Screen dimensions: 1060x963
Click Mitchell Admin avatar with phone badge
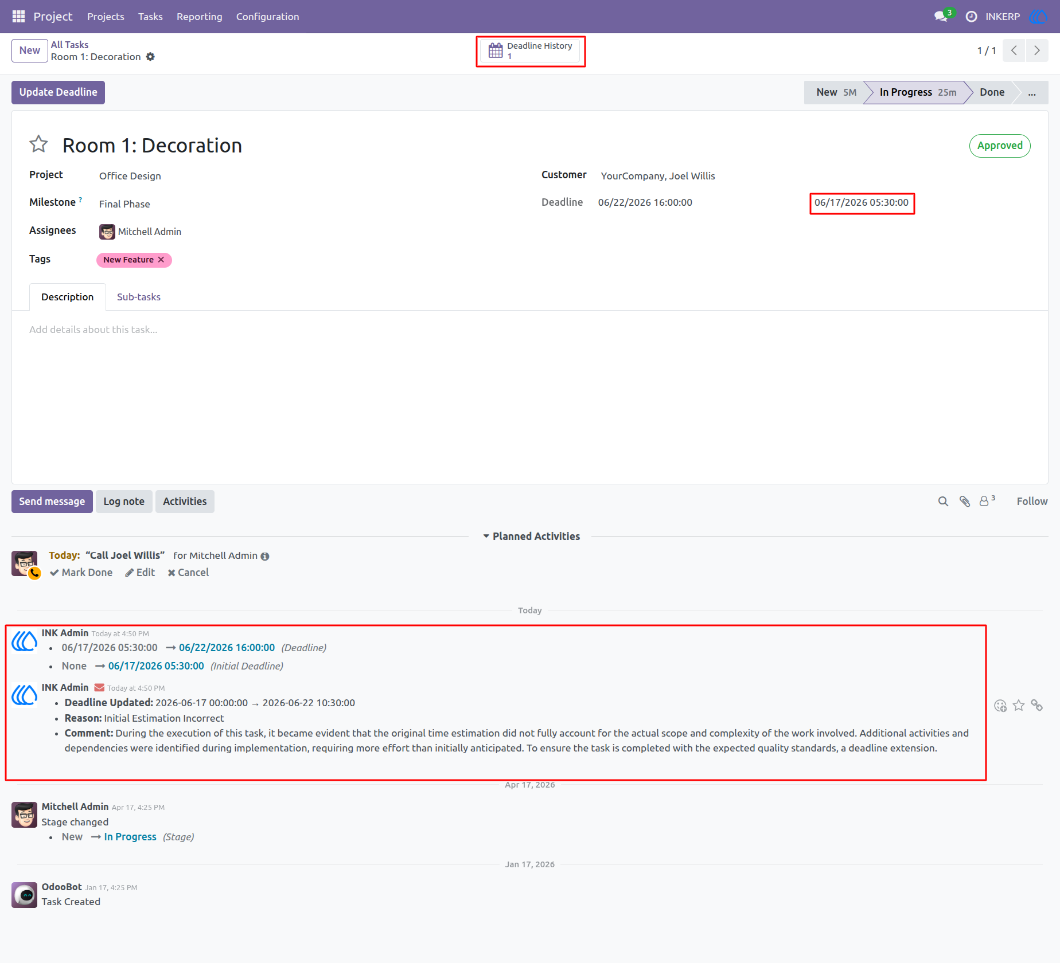click(x=25, y=565)
